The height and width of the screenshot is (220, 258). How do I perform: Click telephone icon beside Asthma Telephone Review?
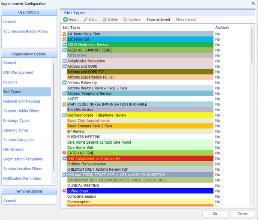pyautogui.click(x=64, y=93)
